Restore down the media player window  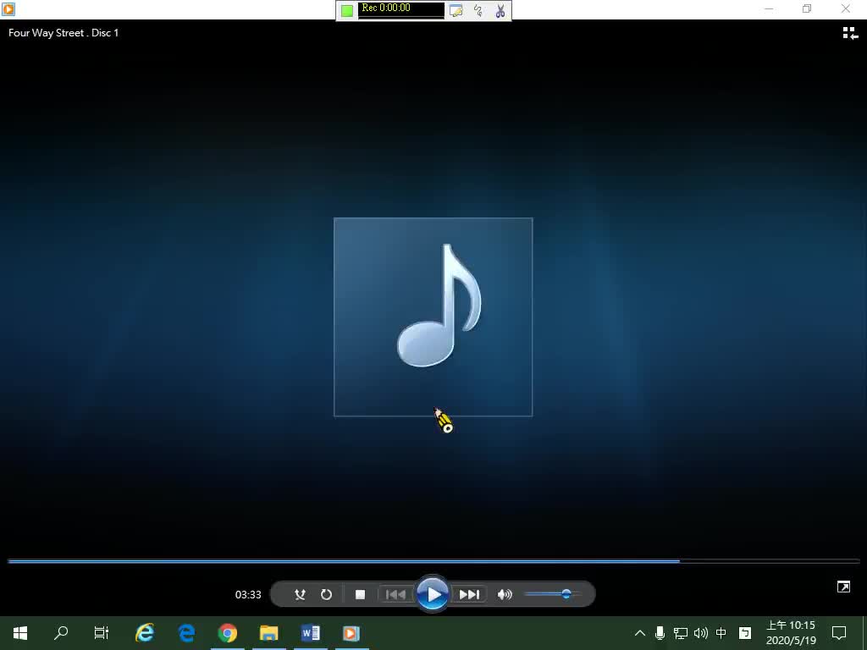(807, 8)
